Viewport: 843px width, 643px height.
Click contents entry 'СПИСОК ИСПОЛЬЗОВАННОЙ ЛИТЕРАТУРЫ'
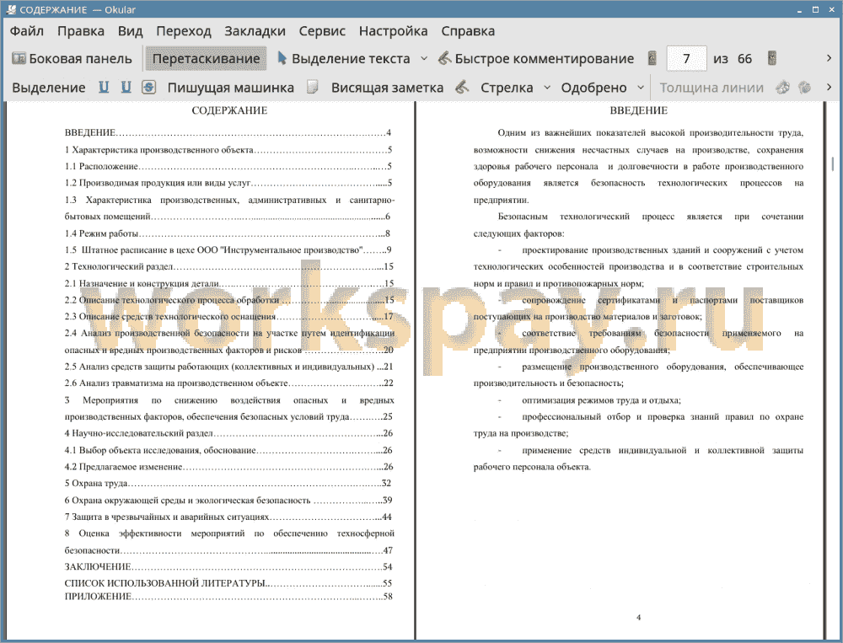(x=228, y=583)
